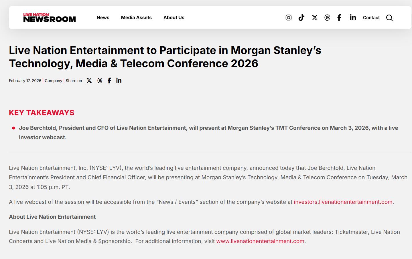Share the article on Threads
The height and width of the screenshot is (259, 412).
click(100, 81)
